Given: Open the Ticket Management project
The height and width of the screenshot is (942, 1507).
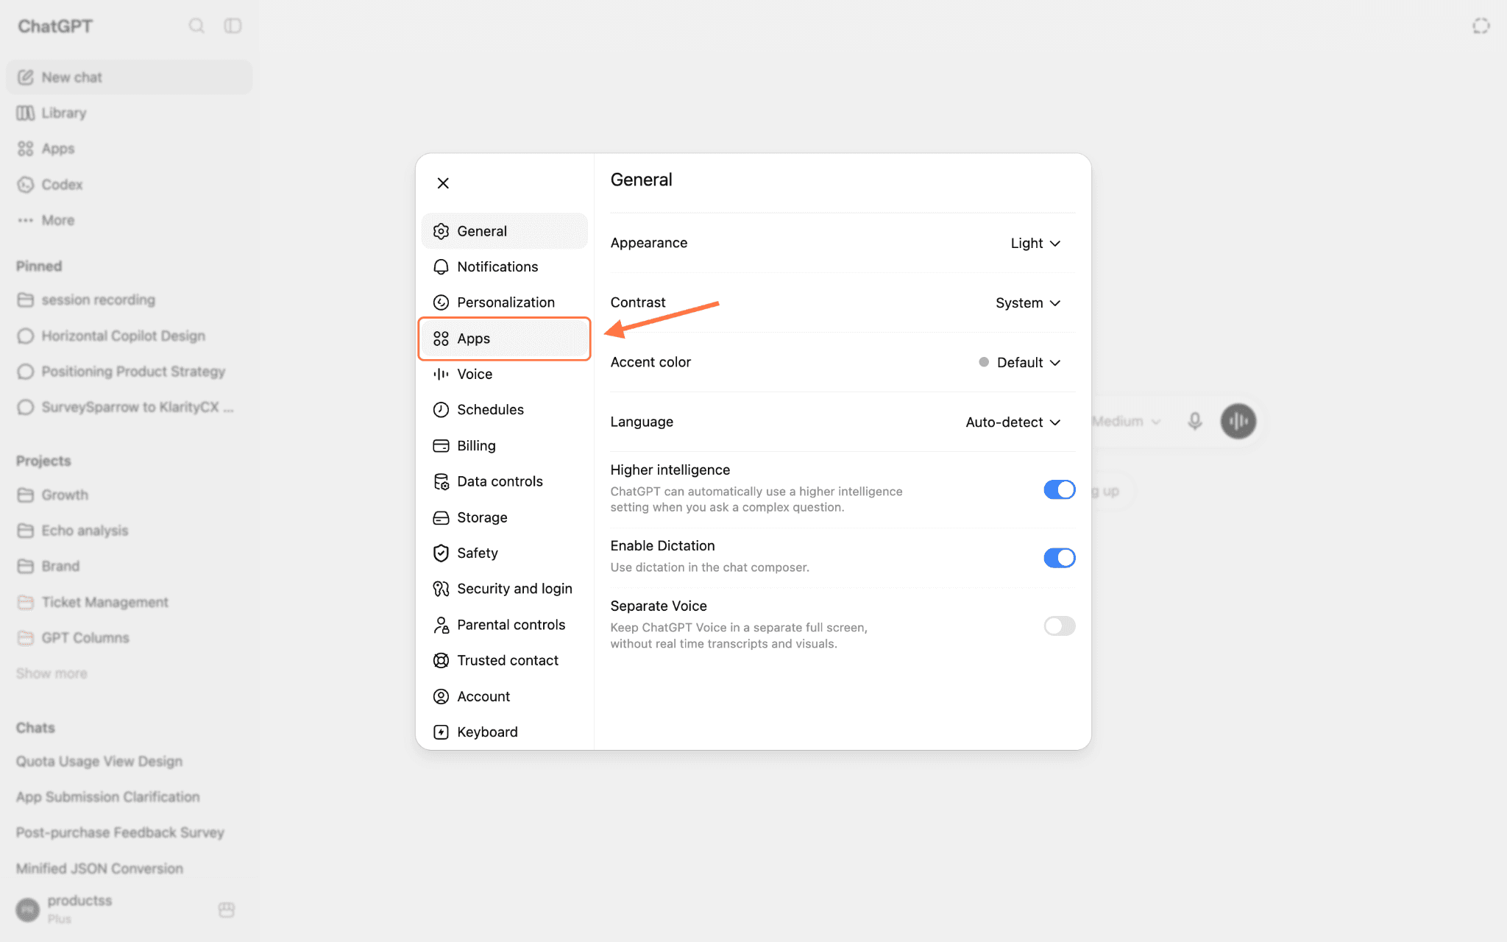Looking at the screenshot, I should [x=129, y=602].
